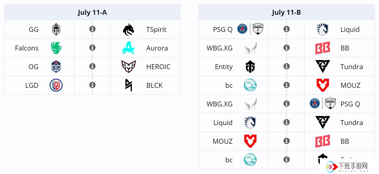Image resolution: width=379 pixels, height=174 pixels.
Task: Open match info for LGD vs BLCK
Action: click(92, 85)
